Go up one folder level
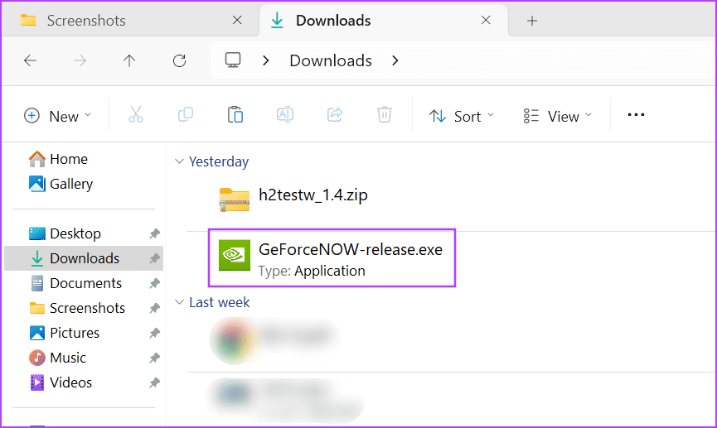Viewport: 717px width, 428px height. (129, 60)
